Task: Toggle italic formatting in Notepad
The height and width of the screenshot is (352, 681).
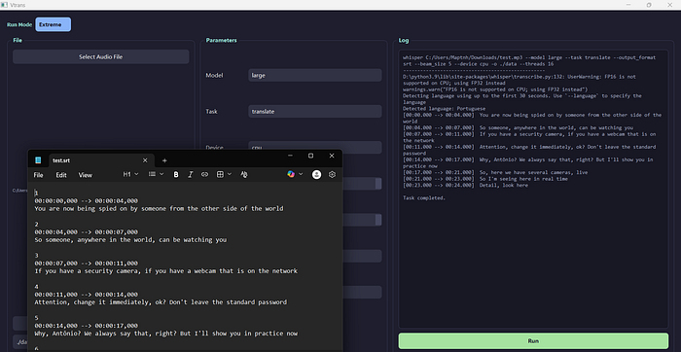Action: (x=191, y=174)
